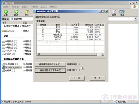The image size is (139, 104).
Task: Select GRTMPVOL_CN (G:) drive icon
Action: pos(3,67)
